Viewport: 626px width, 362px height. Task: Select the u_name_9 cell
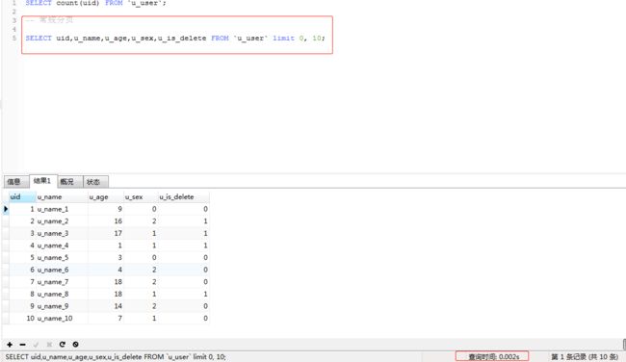tap(62, 306)
